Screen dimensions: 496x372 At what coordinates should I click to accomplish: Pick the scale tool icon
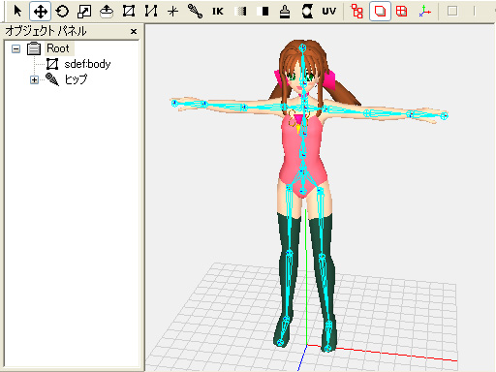tap(84, 12)
